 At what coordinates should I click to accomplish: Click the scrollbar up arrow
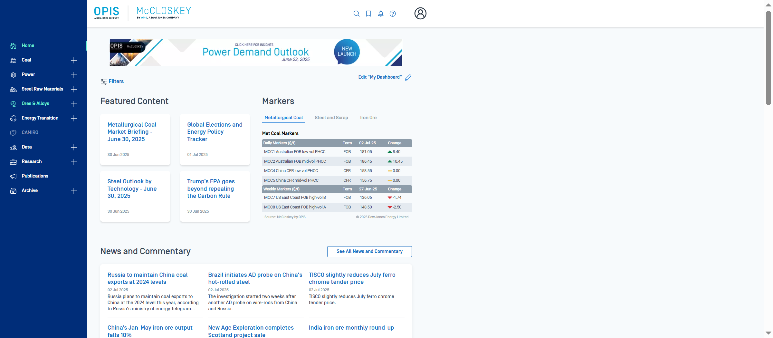[x=768, y=5]
